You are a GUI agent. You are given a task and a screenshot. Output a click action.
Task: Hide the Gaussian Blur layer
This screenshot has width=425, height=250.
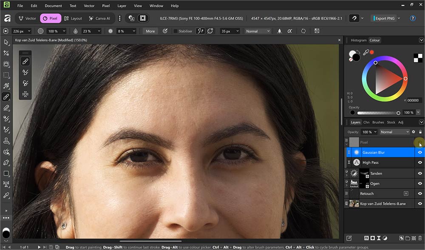420,152
